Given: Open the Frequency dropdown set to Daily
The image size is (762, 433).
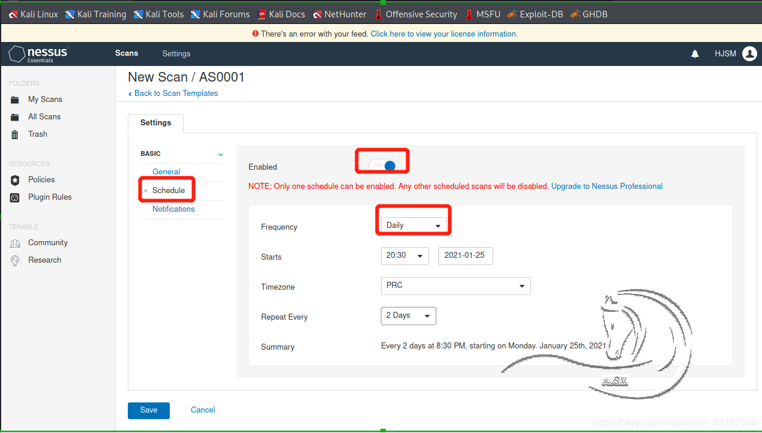Looking at the screenshot, I should (x=414, y=225).
